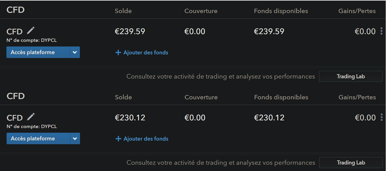Click the plus icon in the €239.59 account row

(x=118, y=53)
